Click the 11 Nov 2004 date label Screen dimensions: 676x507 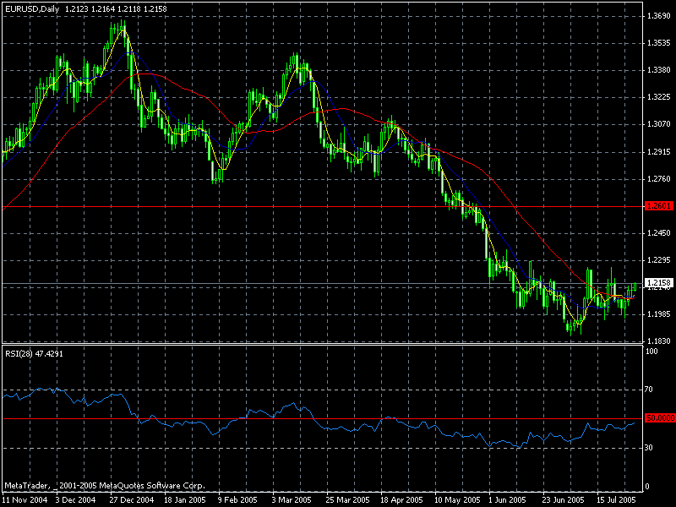[x=25, y=499]
